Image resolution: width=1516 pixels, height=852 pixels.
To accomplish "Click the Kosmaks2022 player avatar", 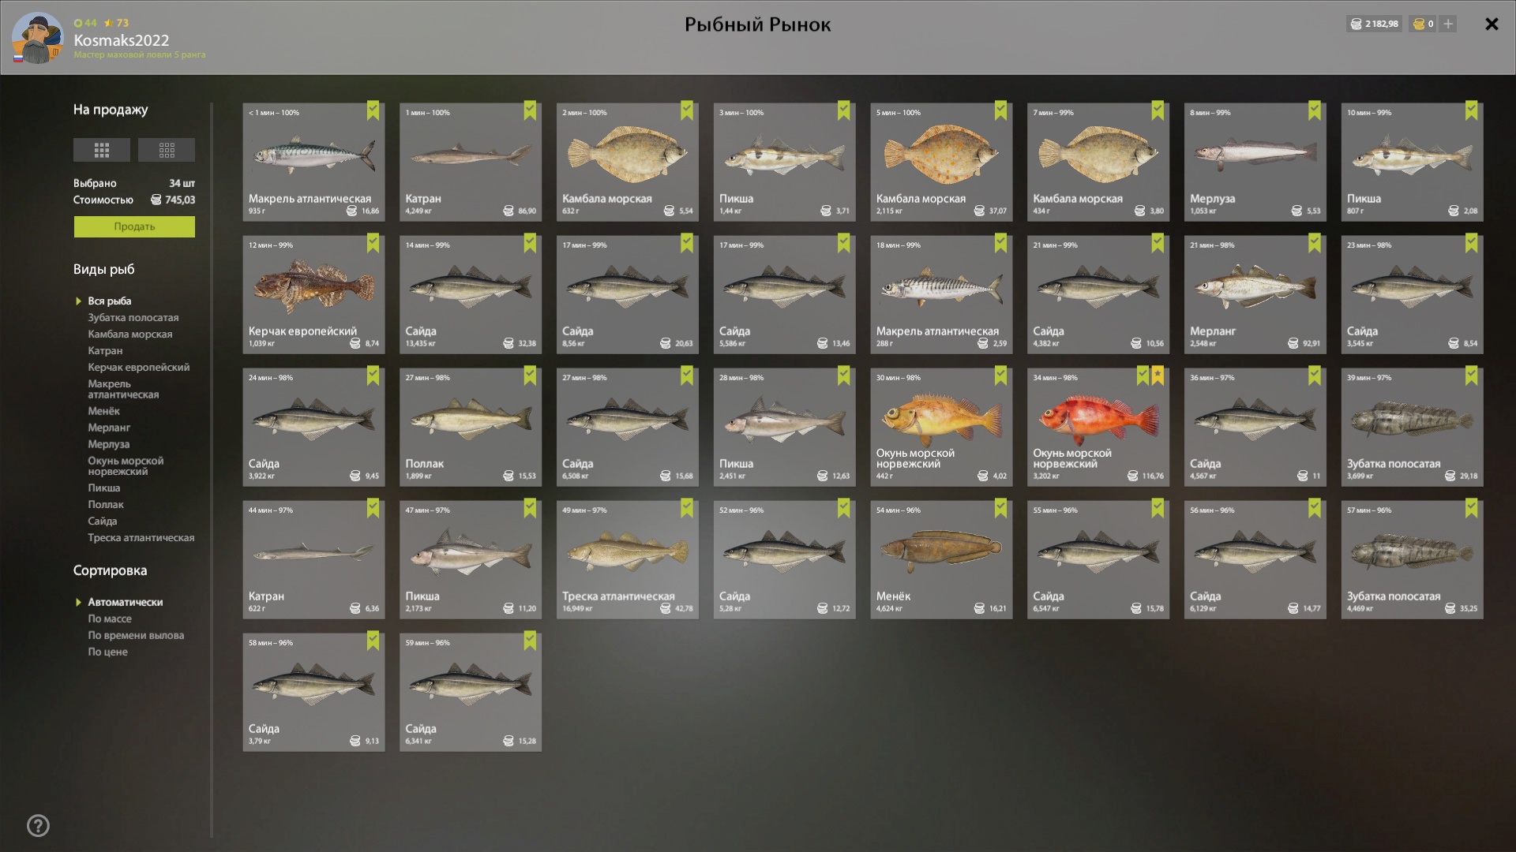I will [x=37, y=38].
